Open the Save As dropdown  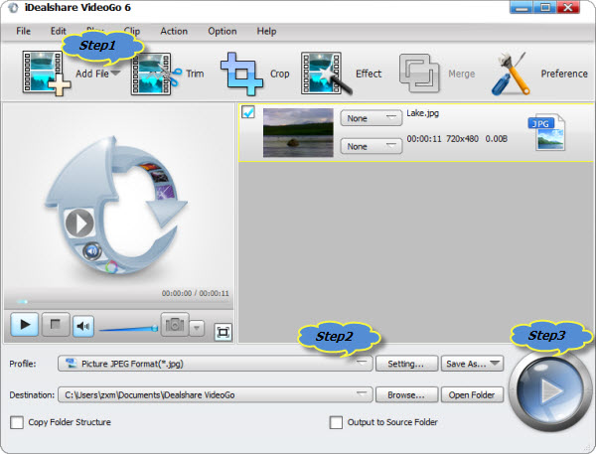point(473,364)
